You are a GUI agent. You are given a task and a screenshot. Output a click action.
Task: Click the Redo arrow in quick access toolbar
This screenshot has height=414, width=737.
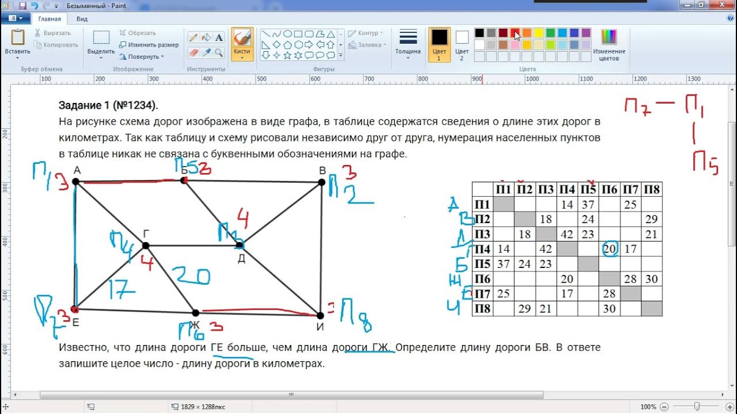click(x=46, y=5)
